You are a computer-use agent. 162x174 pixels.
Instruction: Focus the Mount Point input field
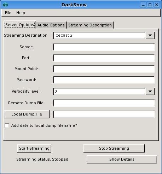[x=104, y=69]
